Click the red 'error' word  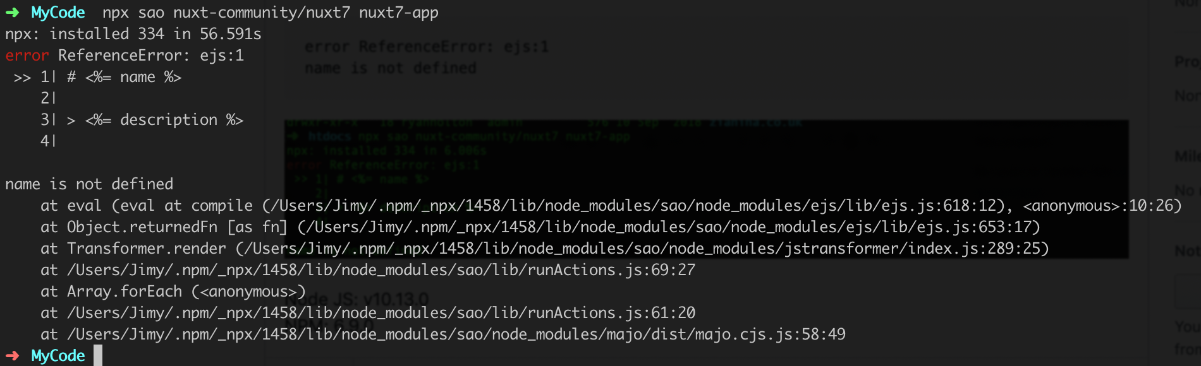point(27,56)
